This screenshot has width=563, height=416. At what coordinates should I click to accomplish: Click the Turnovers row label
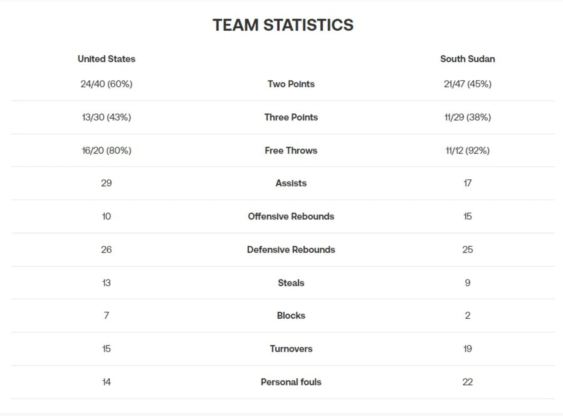coord(291,349)
